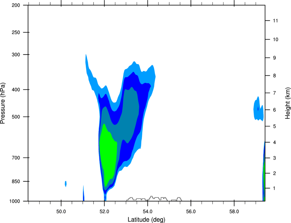Select pressure tick label 1000
Viewport: 291px width, 223px height.
(14, 201)
